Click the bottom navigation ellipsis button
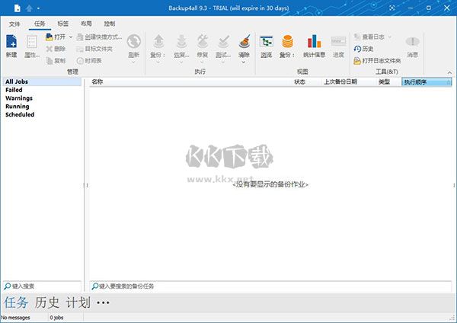 [103, 303]
